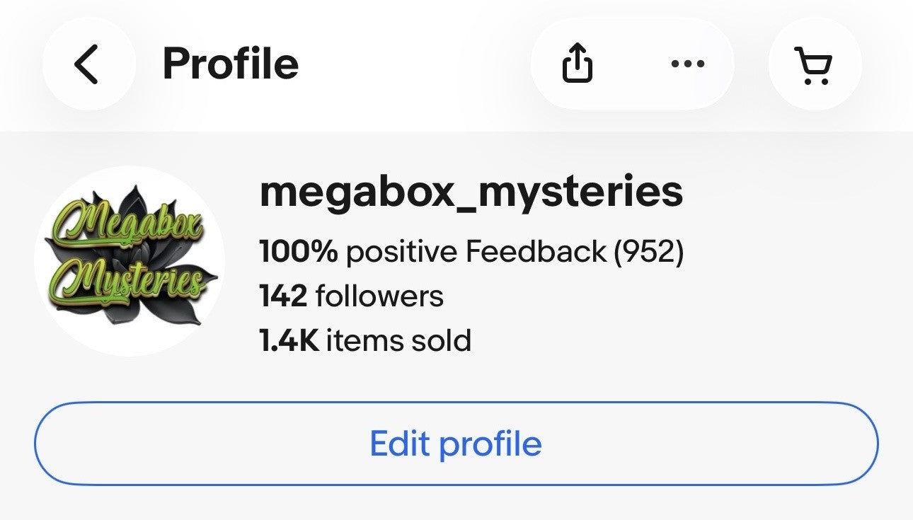This screenshot has width=913, height=520.
Task: Open the 1.4K items sold history
Action: (365, 339)
